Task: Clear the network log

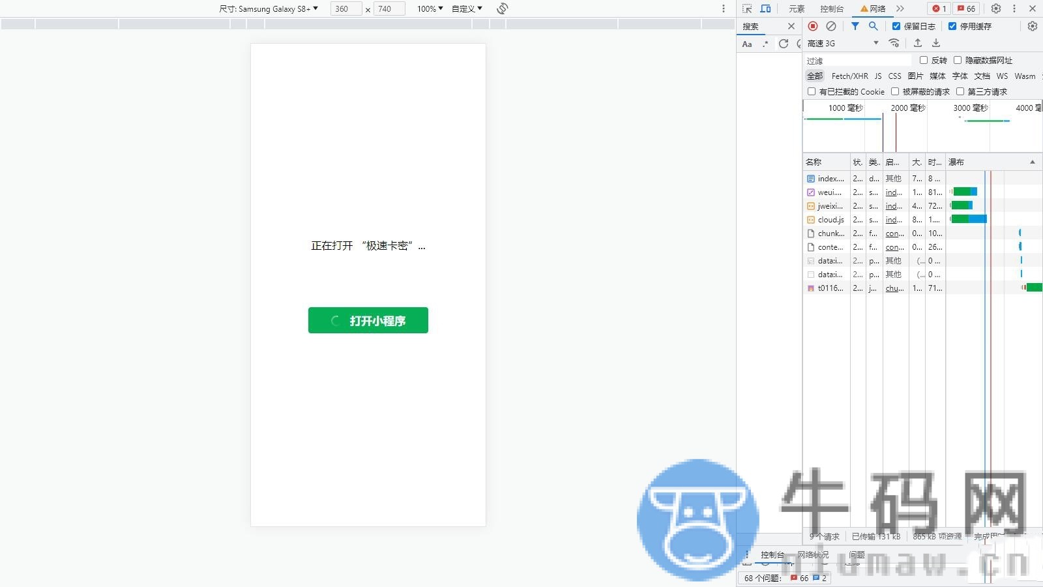Action: click(831, 26)
